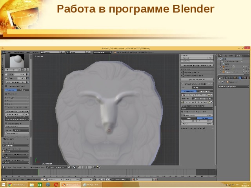Open File Explorer from the taskbar
Viewport: 251px width, 188px height.
point(32,185)
